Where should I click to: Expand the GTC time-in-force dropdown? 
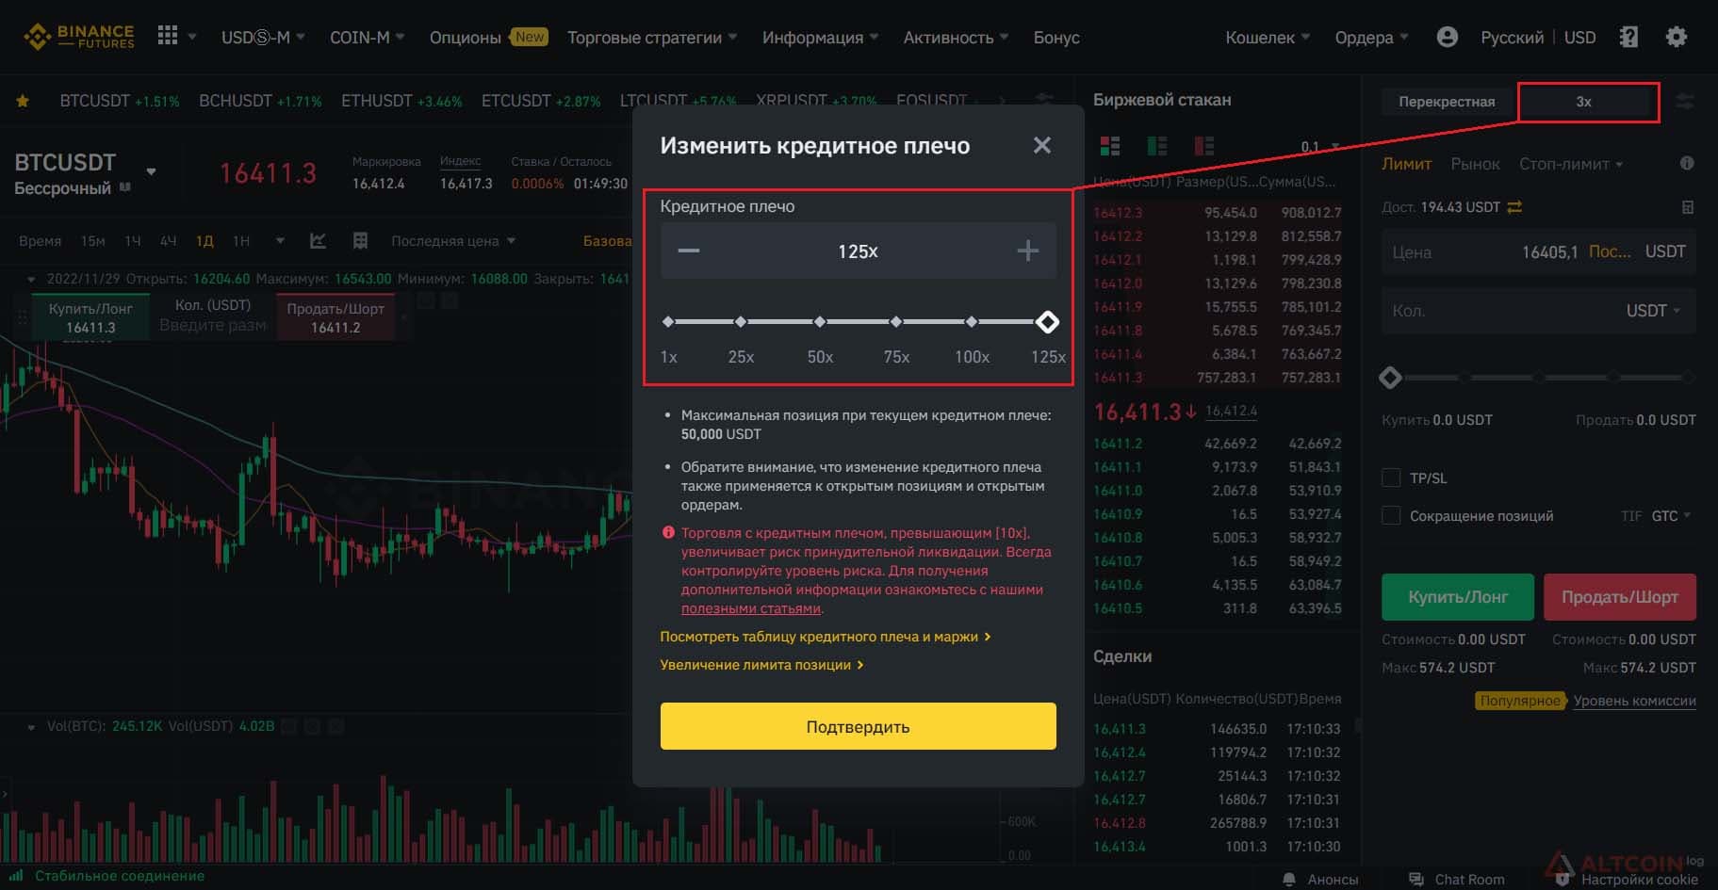click(x=1671, y=516)
